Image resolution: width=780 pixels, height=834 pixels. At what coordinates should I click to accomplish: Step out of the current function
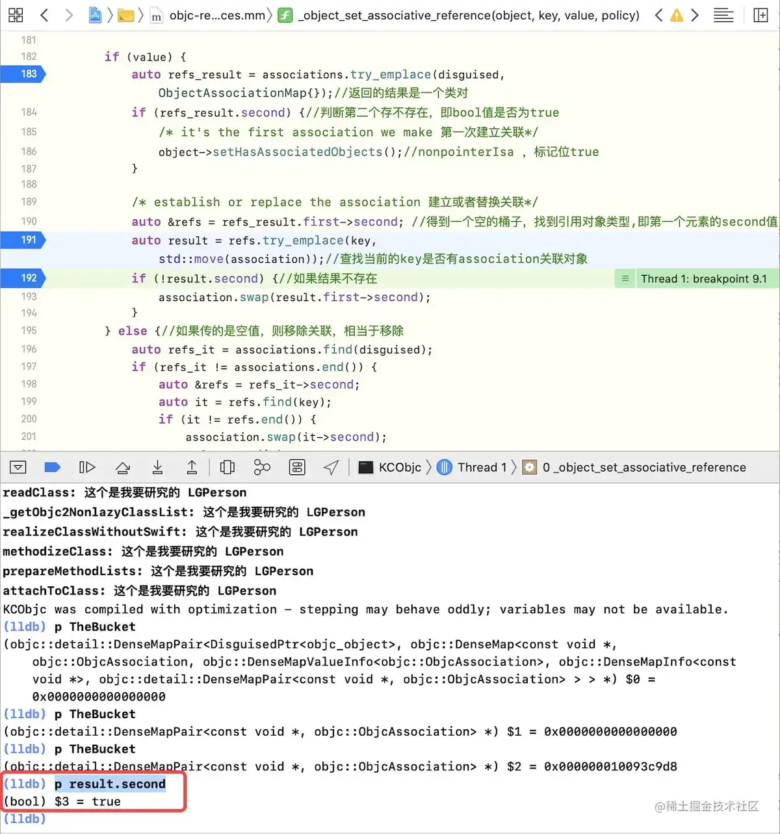tap(192, 467)
